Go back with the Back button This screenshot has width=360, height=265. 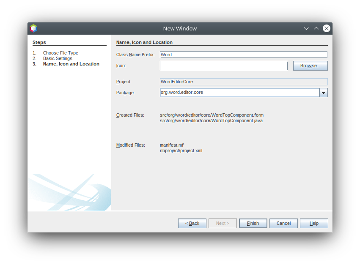[x=192, y=223]
